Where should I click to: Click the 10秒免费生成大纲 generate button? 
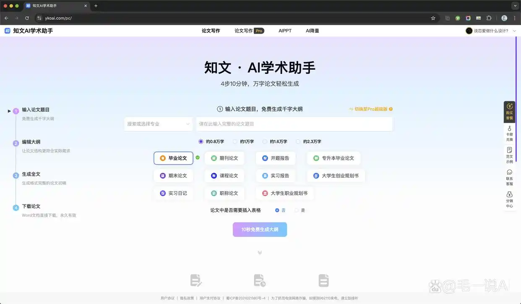pos(260,229)
